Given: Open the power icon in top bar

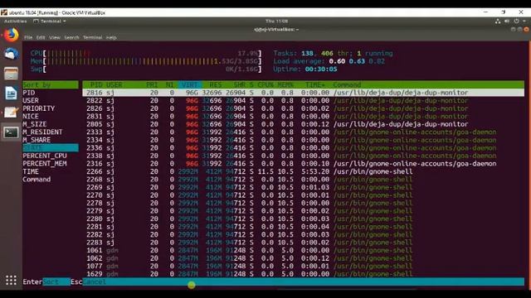Looking at the screenshot, I should [x=516, y=21].
